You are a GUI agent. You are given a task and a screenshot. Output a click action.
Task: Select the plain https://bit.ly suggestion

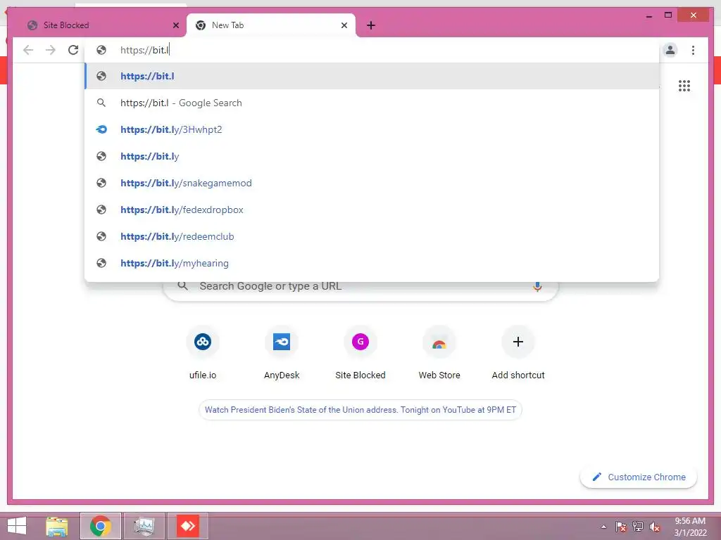pyautogui.click(x=372, y=156)
